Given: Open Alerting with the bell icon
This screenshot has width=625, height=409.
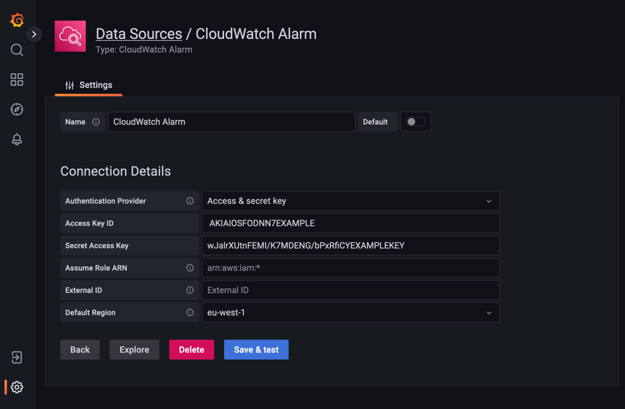Looking at the screenshot, I should tap(16, 139).
